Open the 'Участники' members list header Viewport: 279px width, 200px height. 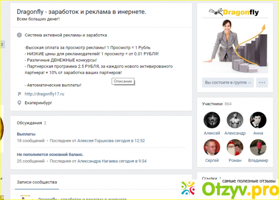(x=212, y=104)
